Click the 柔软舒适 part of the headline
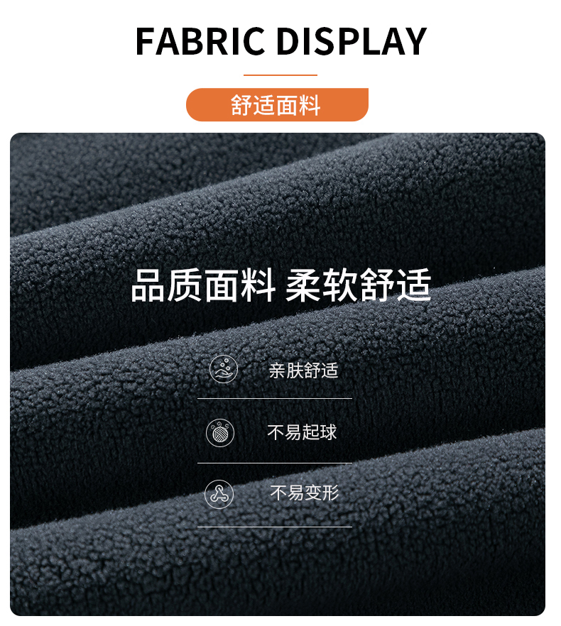The width and height of the screenshot is (561, 626). [359, 285]
